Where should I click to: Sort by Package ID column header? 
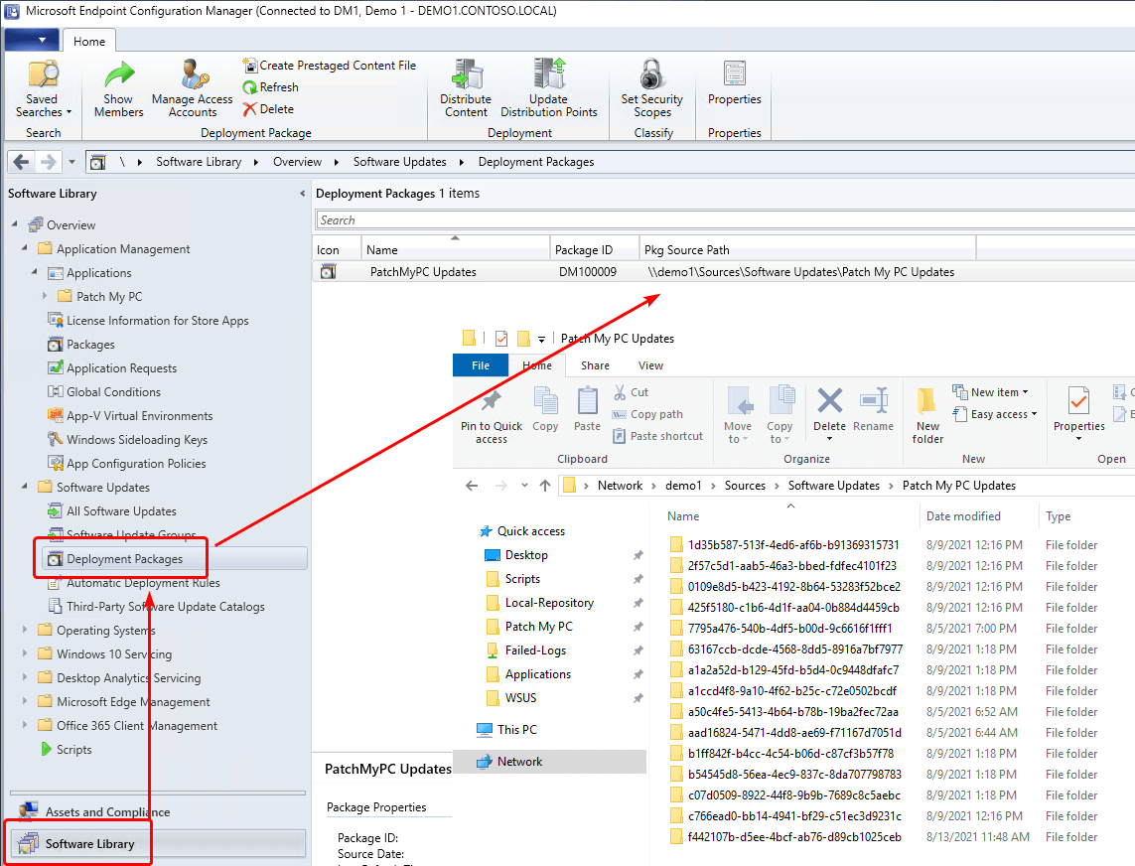tap(594, 250)
